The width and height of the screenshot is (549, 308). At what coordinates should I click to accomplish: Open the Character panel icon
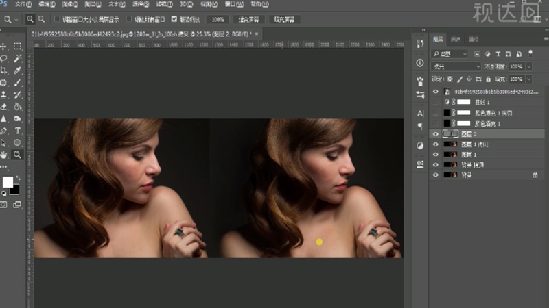pyautogui.click(x=420, y=114)
